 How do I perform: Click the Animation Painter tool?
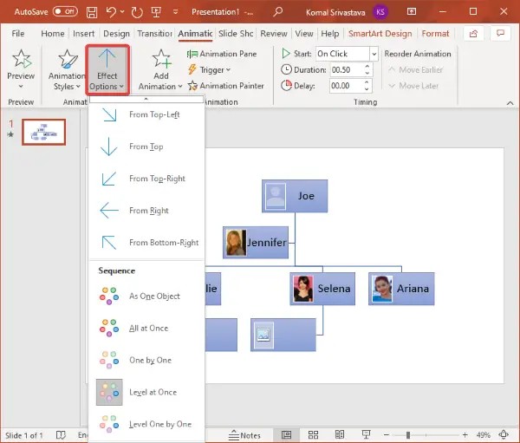click(226, 86)
